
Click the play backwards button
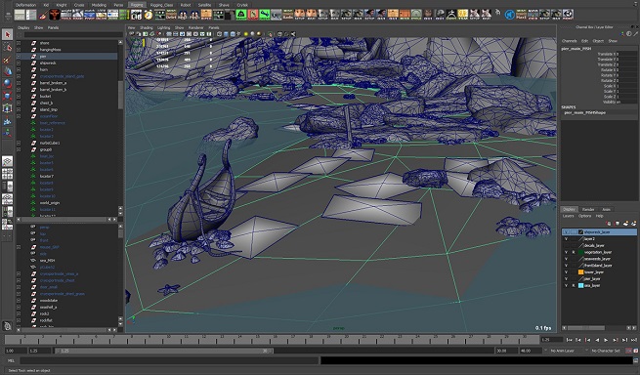[x=597, y=340]
